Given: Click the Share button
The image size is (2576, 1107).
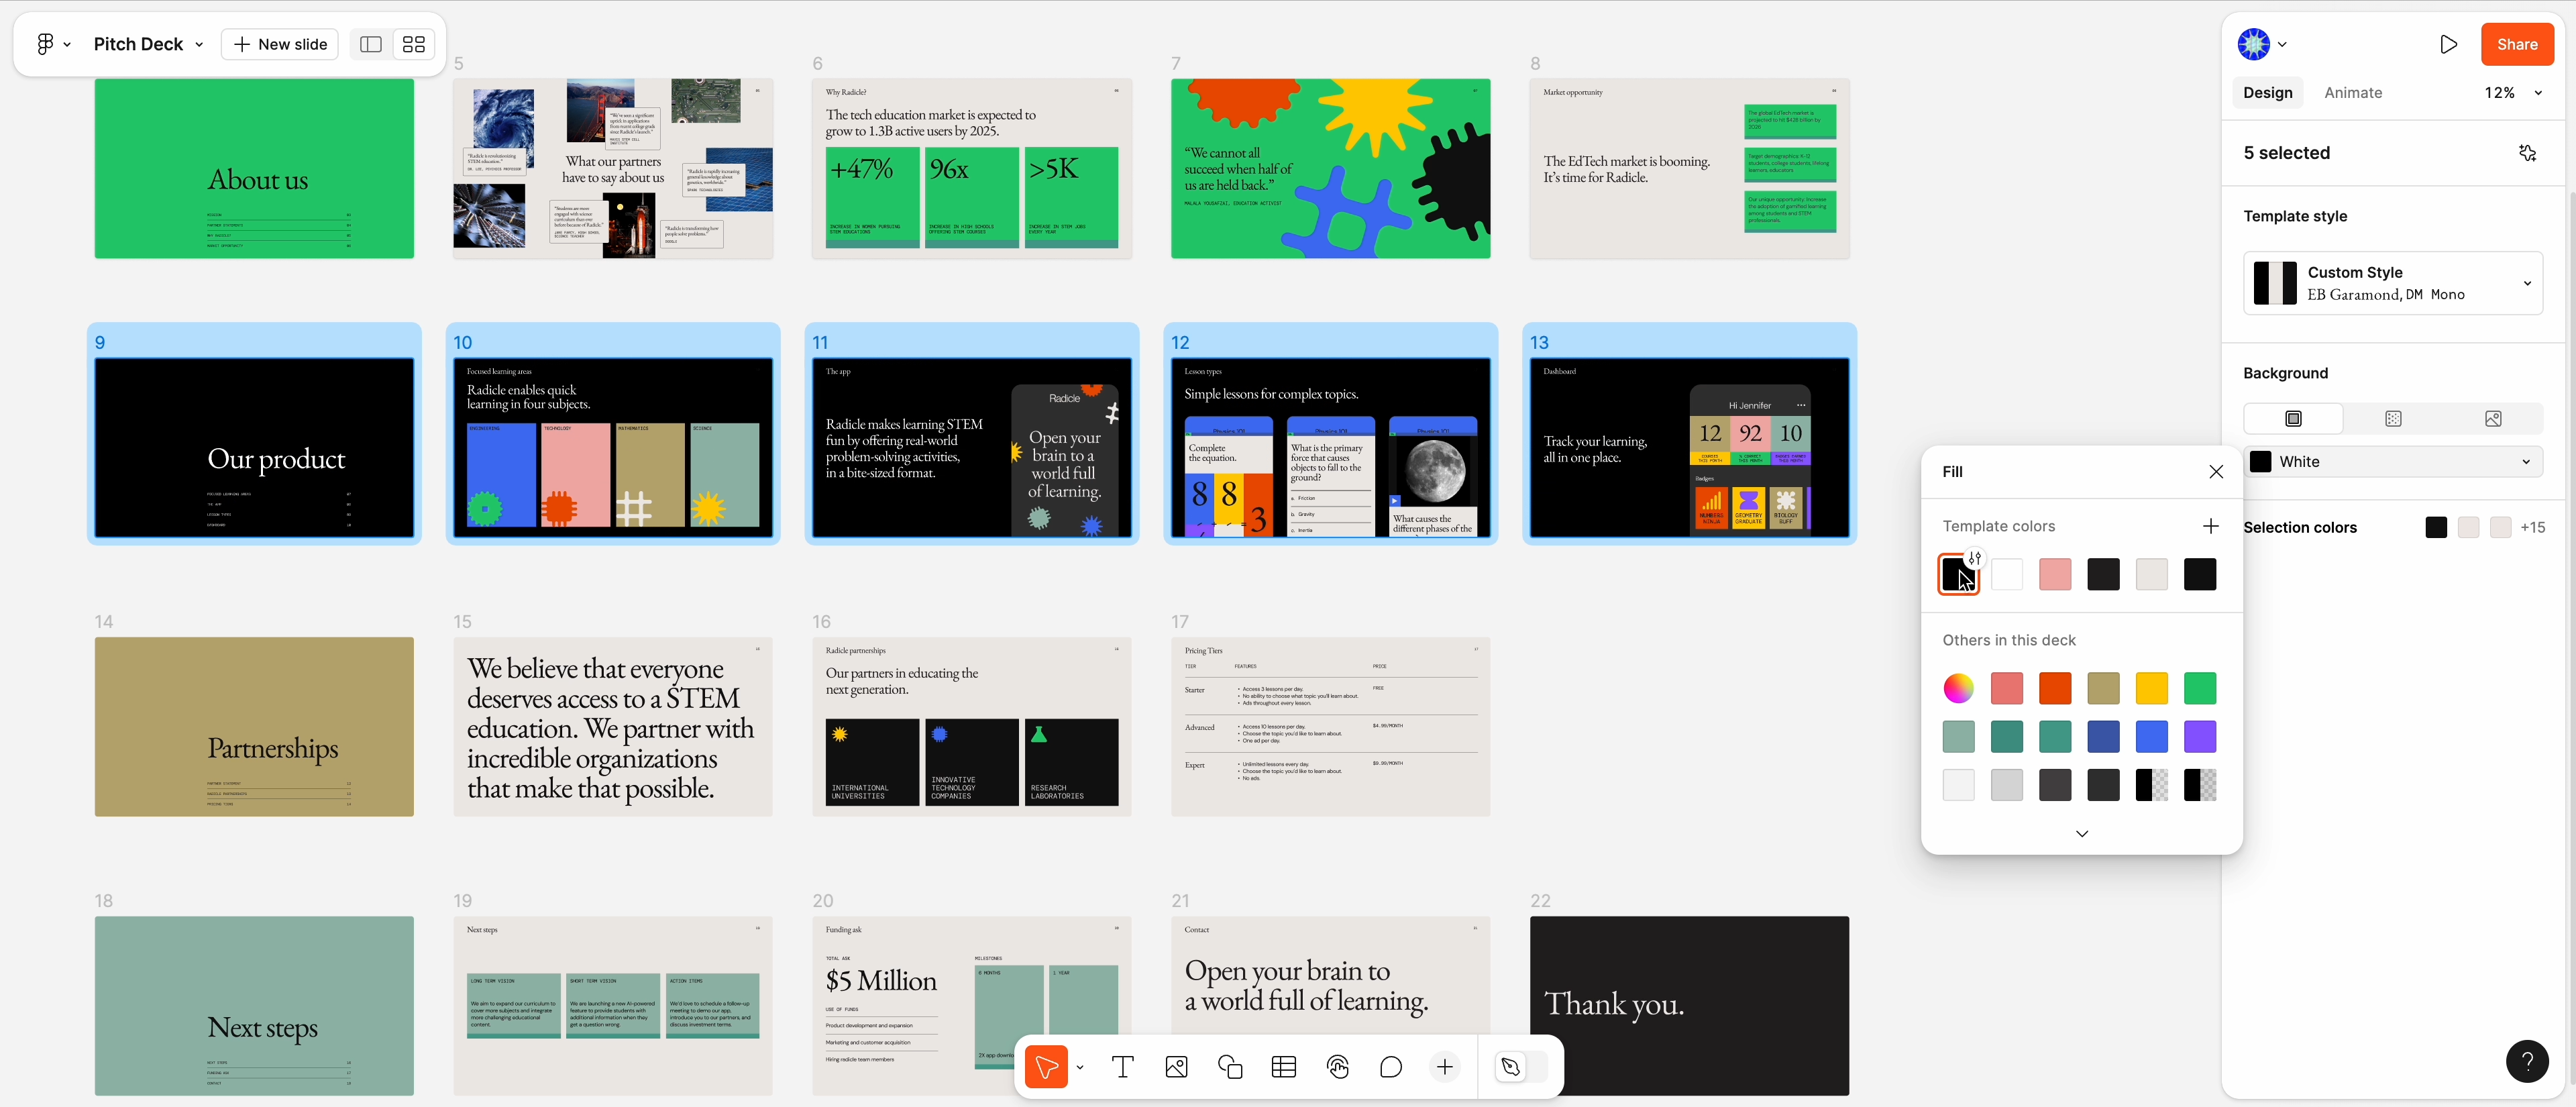Looking at the screenshot, I should pyautogui.click(x=2516, y=44).
